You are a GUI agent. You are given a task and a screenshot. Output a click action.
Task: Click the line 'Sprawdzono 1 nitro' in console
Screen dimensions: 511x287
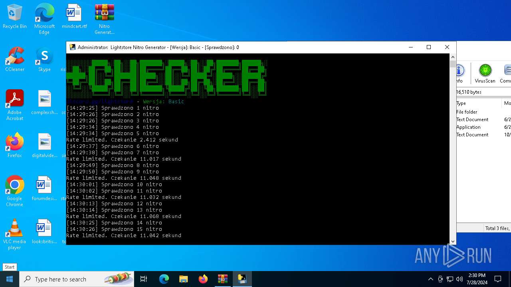point(113,108)
